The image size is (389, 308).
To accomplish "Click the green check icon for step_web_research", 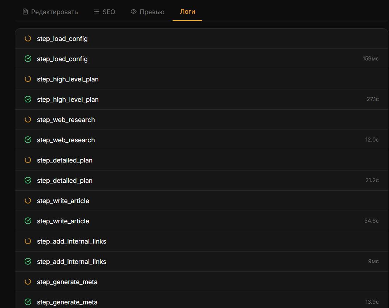I will coord(28,140).
